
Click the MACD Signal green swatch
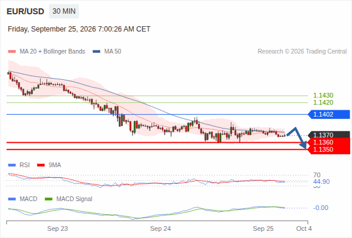(x=48, y=199)
